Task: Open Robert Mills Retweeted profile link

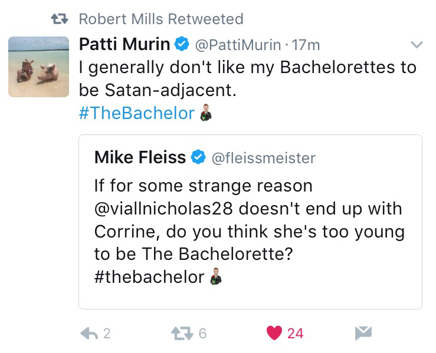Action: point(160,19)
